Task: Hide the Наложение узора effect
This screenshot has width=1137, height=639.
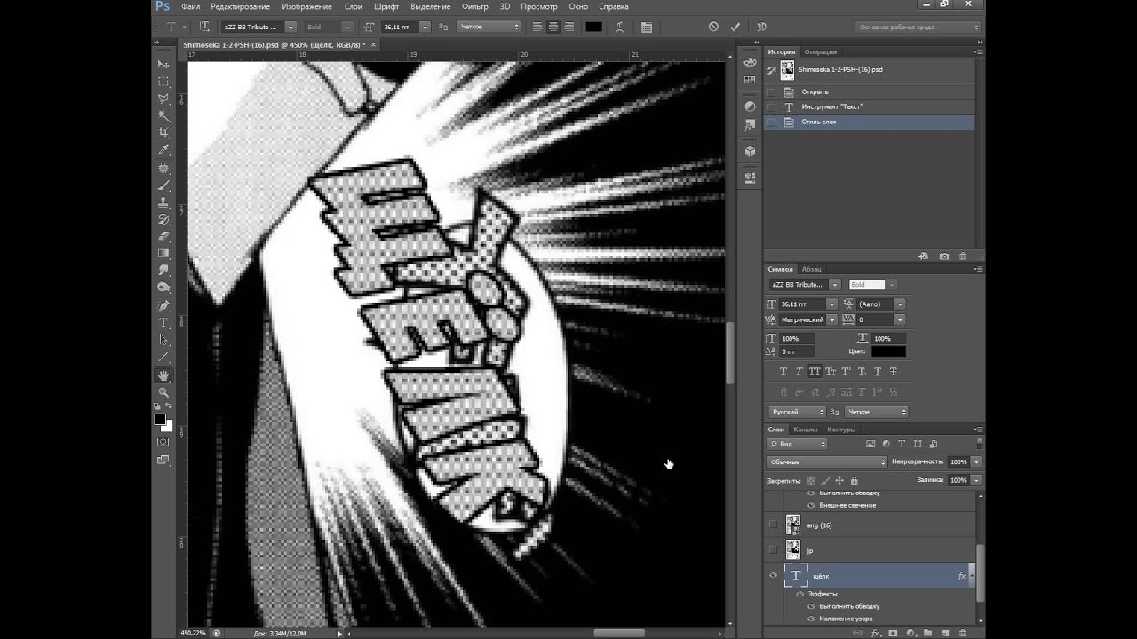Action: click(811, 619)
